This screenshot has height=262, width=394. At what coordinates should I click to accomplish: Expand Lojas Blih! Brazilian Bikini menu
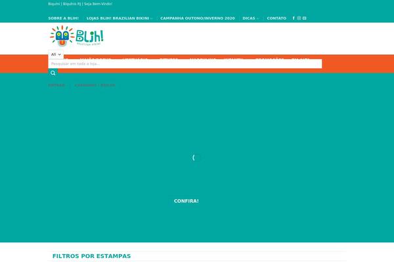120,18
